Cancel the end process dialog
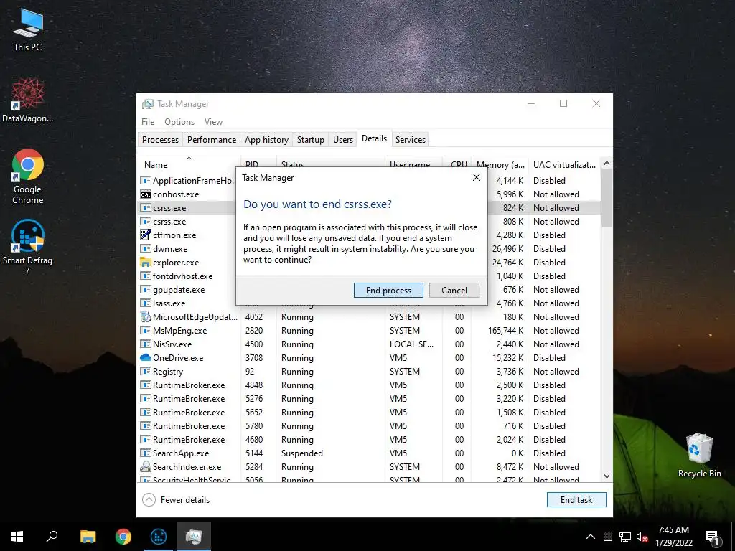This screenshot has height=551, width=735. tap(454, 290)
